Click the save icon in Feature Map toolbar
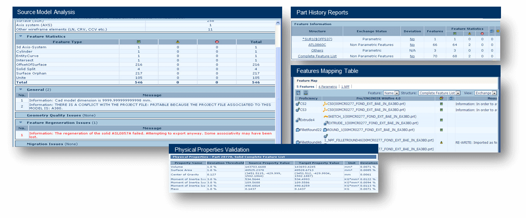526x218 pixels. pos(298,93)
